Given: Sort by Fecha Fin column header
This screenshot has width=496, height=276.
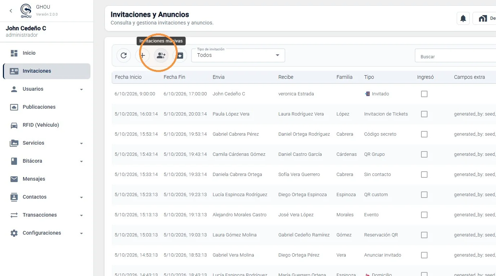Looking at the screenshot, I should tap(174, 77).
